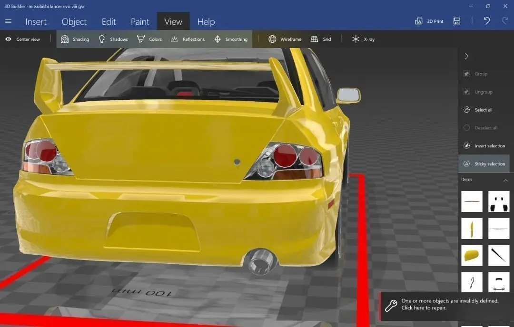Toggle Colors display
This screenshot has height=327, width=514.
tap(149, 39)
